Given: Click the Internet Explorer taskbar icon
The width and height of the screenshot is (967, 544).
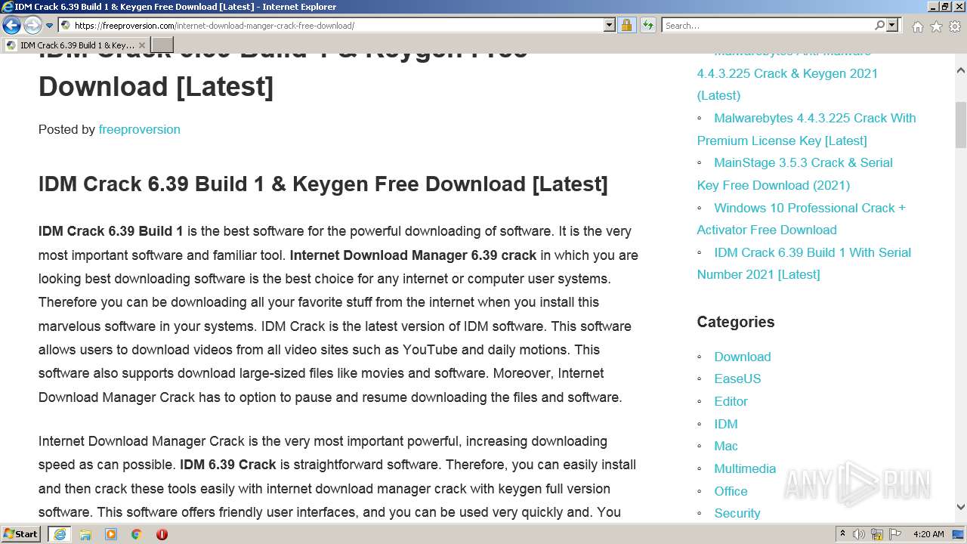Looking at the screenshot, I should point(60,534).
